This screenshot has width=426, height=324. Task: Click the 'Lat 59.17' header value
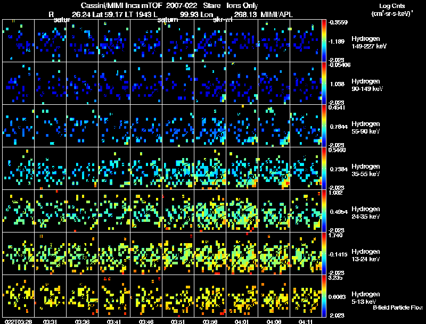[108, 14]
